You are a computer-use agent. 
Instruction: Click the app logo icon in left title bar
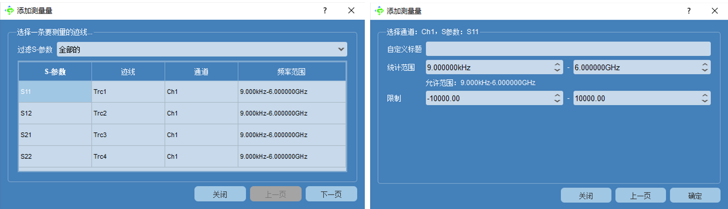[10, 10]
